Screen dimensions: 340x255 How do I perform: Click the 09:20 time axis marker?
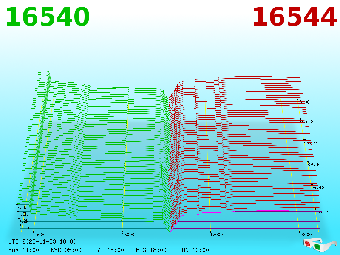(x=311, y=142)
